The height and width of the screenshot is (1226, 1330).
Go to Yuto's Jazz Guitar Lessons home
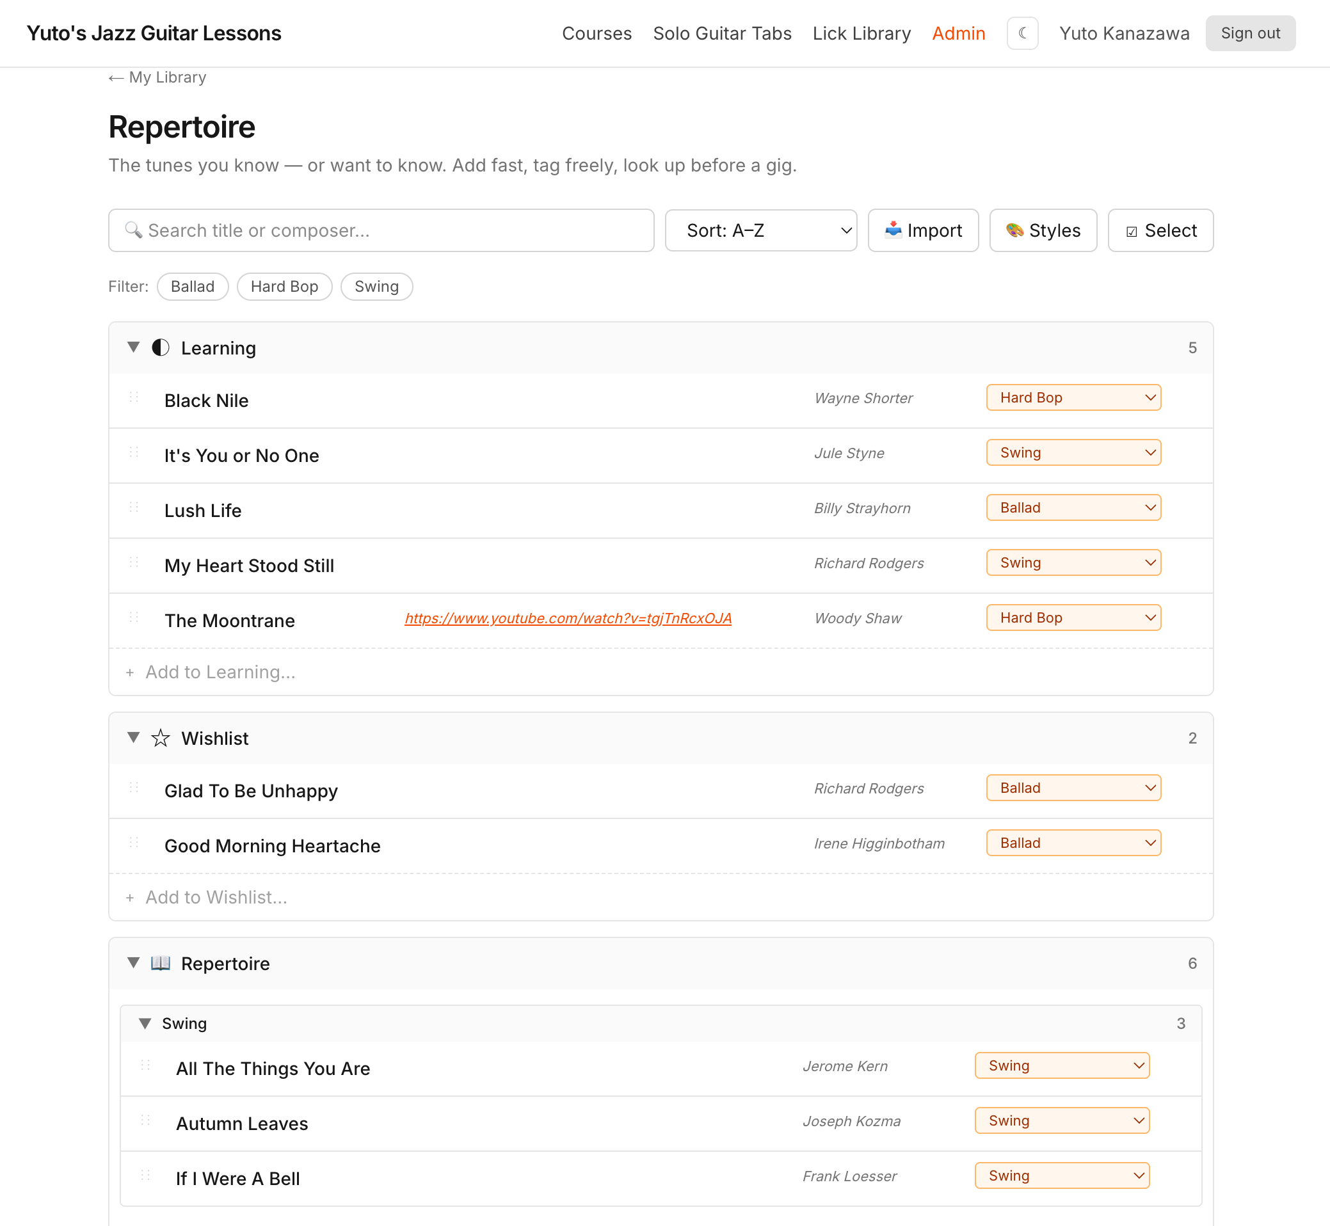click(x=154, y=33)
